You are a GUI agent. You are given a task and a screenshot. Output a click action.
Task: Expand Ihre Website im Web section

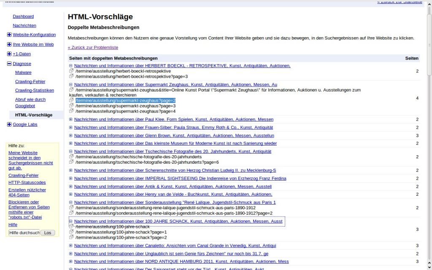pyautogui.click(x=9, y=44)
